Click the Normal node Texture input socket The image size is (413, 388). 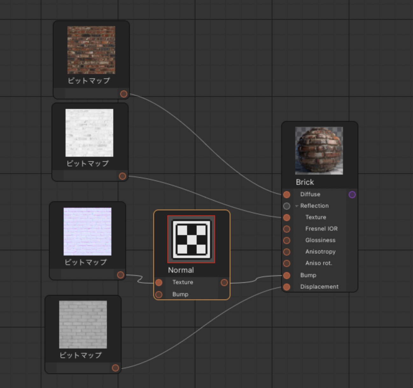[159, 283]
